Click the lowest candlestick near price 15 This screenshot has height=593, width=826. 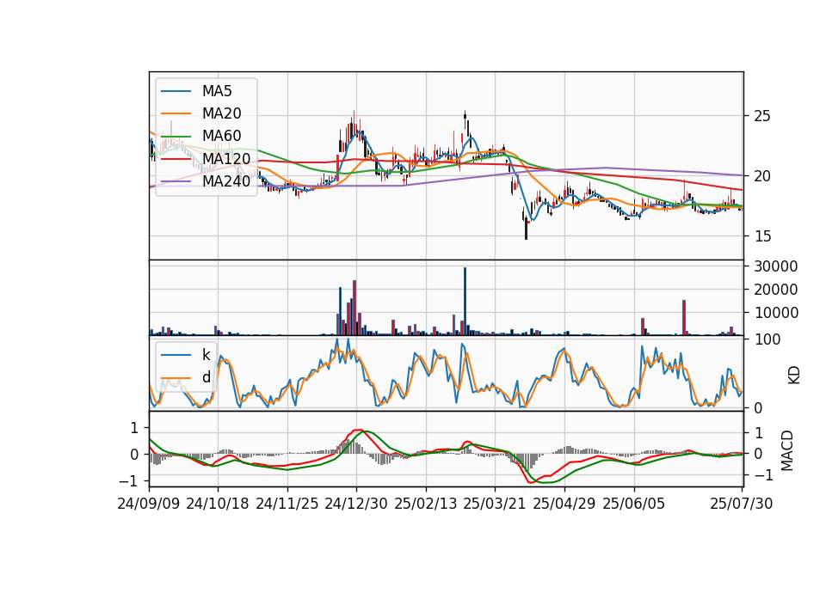pos(526,227)
